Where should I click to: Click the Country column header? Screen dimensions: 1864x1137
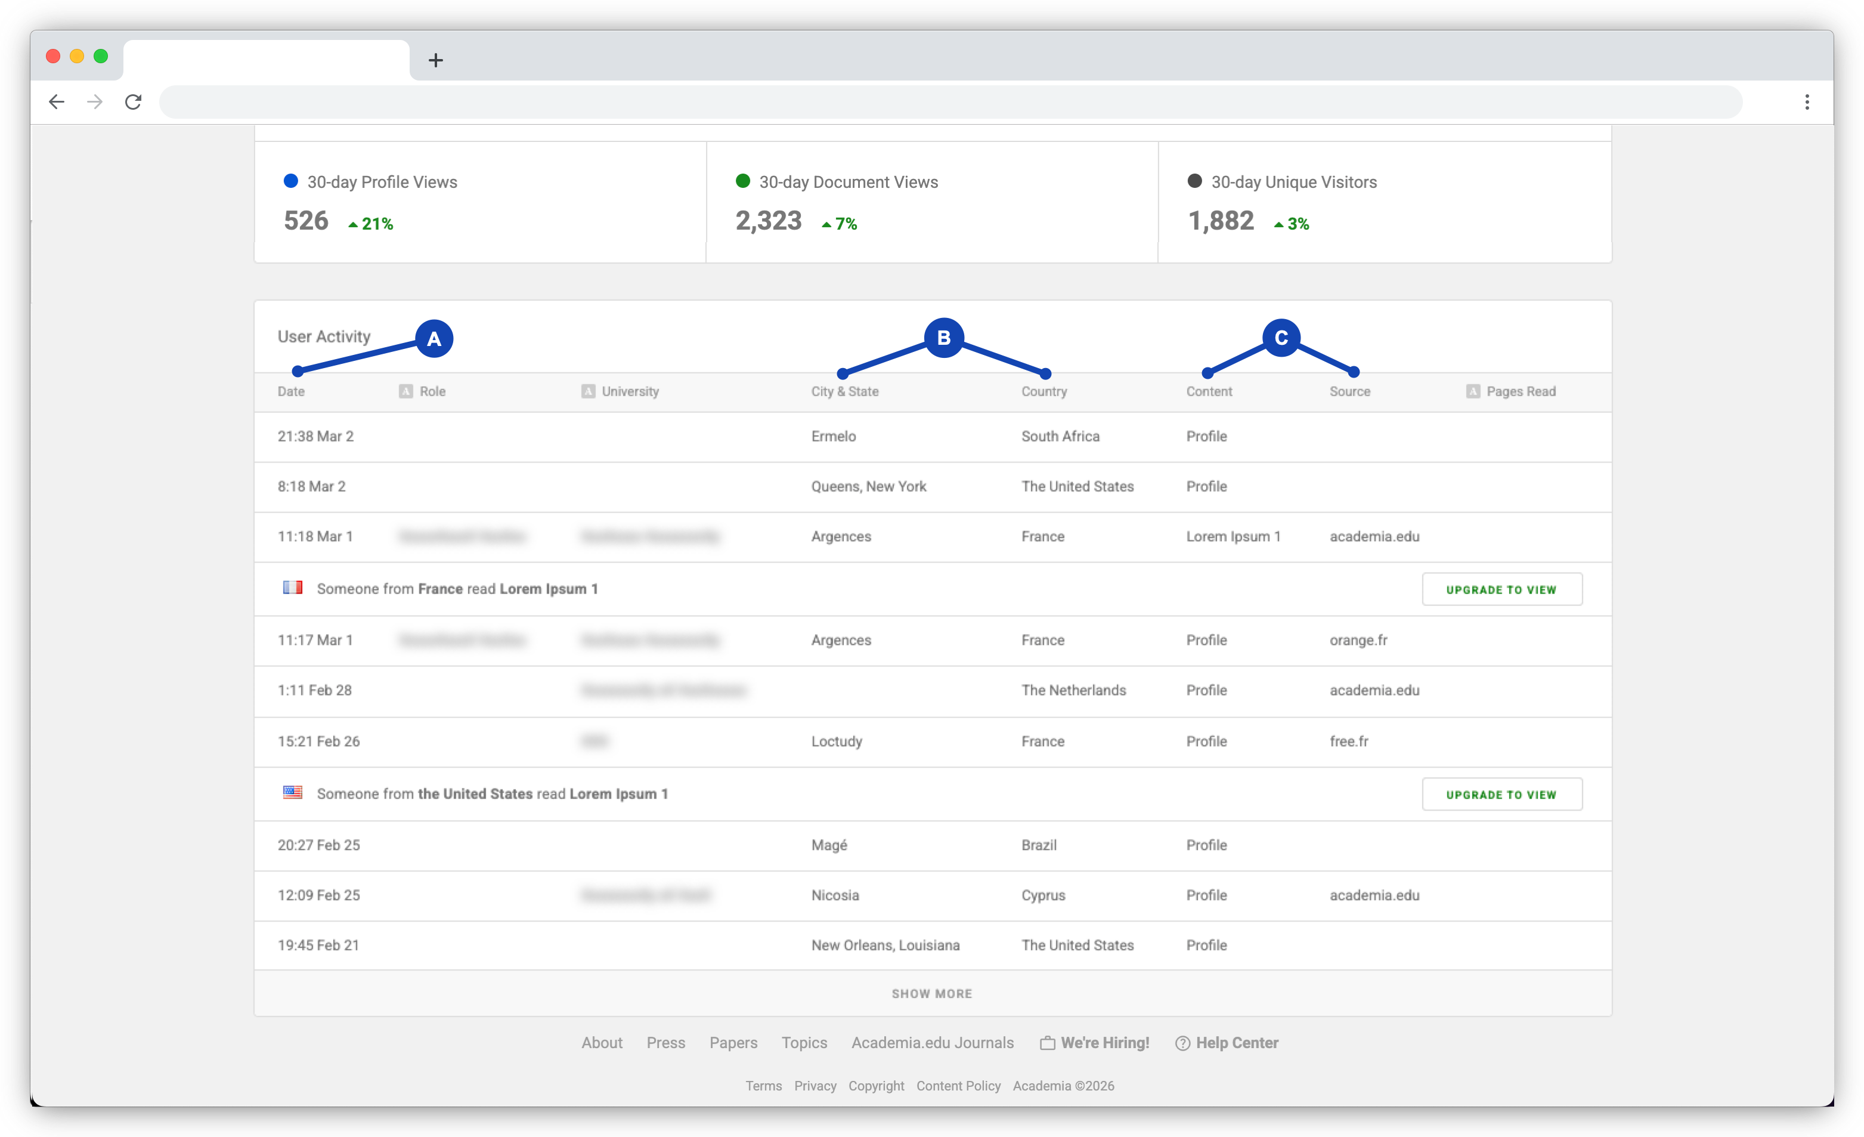click(x=1044, y=391)
